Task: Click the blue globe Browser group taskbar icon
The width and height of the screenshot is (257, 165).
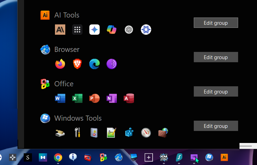Action: 118,157
